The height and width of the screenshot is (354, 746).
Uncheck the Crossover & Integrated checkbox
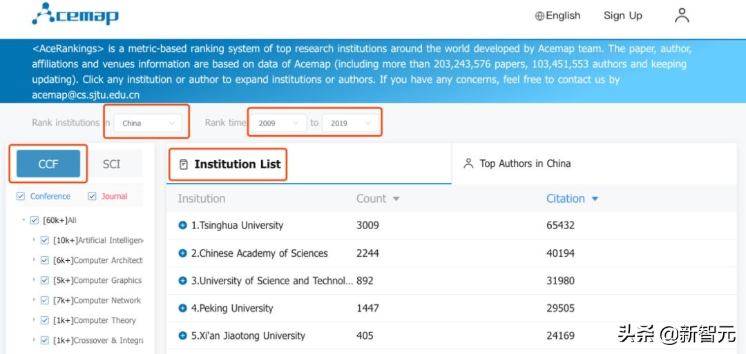[45, 340]
